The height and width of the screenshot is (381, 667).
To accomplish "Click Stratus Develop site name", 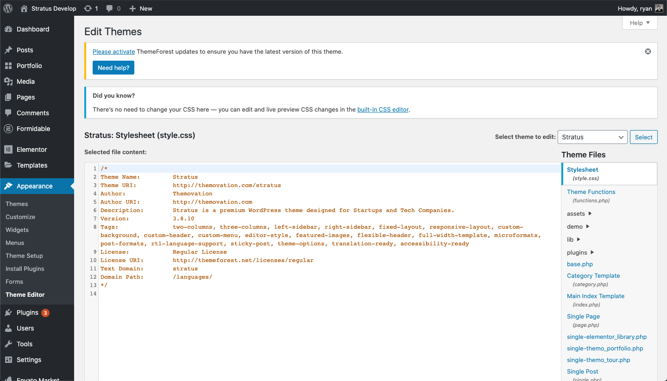I will pyautogui.click(x=54, y=8).
